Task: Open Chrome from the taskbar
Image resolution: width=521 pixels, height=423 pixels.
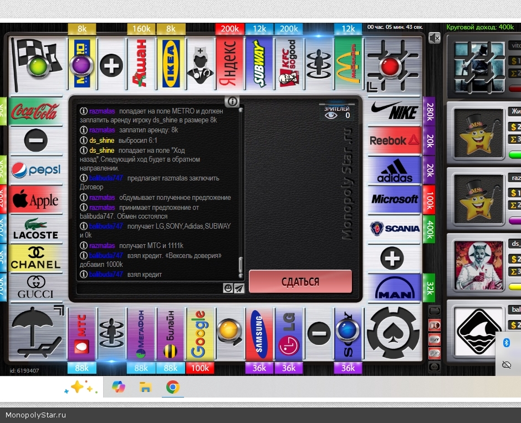Action: pyautogui.click(x=173, y=387)
